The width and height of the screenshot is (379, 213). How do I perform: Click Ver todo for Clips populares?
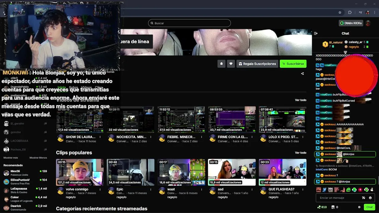301,153
